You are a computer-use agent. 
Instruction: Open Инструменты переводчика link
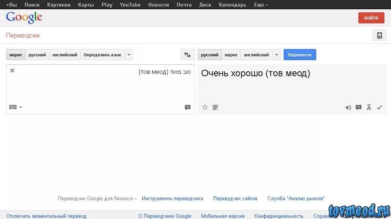pyautogui.click(x=173, y=199)
